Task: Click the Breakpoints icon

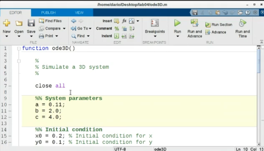Action: (155, 23)
